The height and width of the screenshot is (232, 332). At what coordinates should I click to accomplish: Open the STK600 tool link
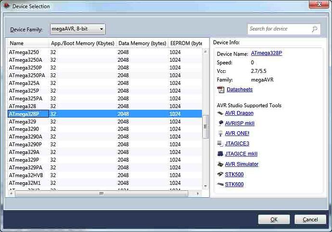(234, 184)
